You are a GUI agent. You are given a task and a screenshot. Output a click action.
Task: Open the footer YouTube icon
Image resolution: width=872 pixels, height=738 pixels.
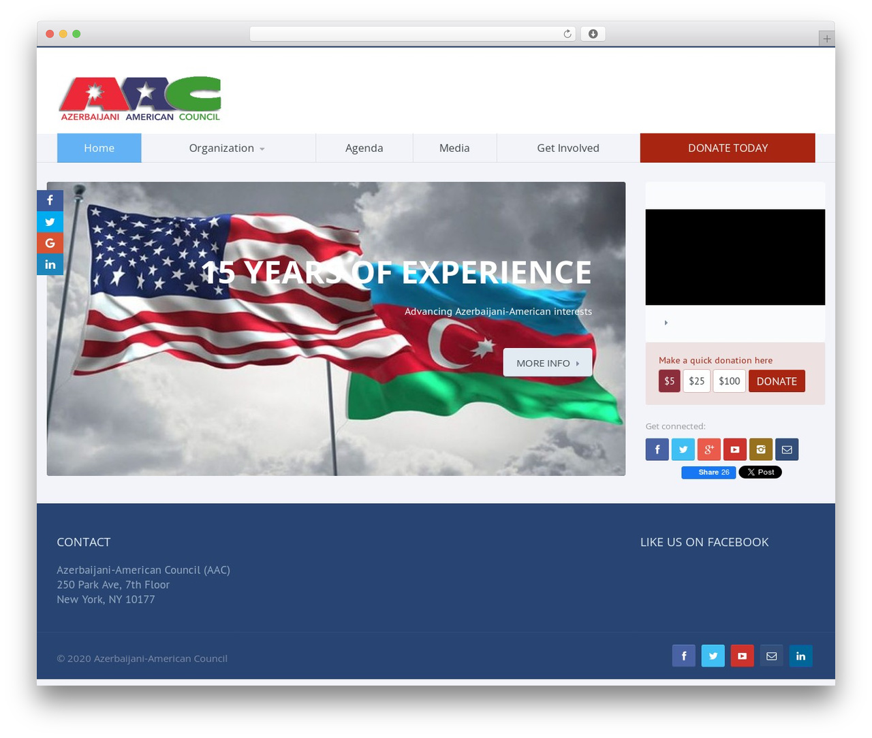[x=743, y=656]
